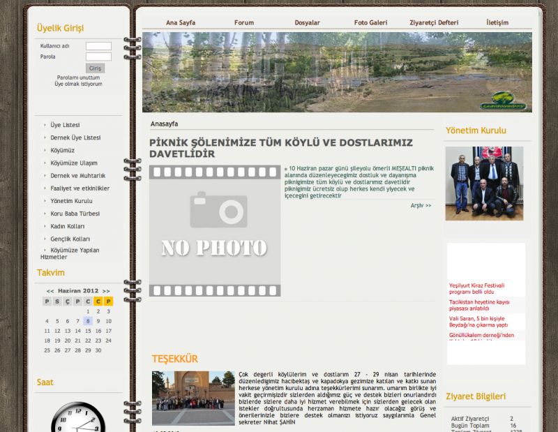Open Yeşilyurt Kiraz Festivali news link

tap(476, 288)
